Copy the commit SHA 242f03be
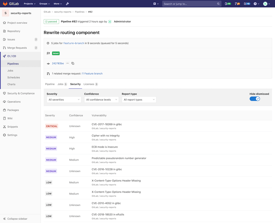275x223 pixels. 73,63
